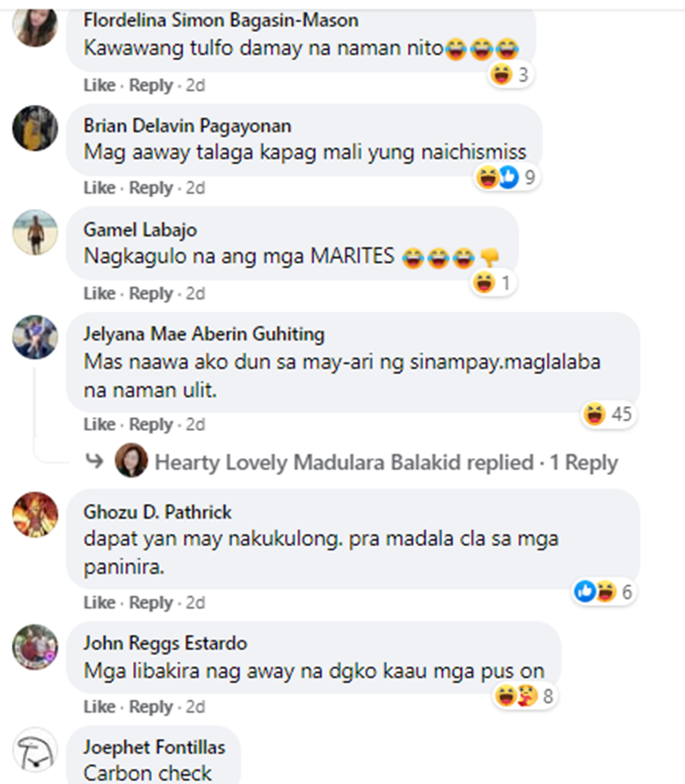Image resolution: width=685 pixels, height=784 pixels.
Task: Open Flordelina Simon Bagasin-Mason's profile name
Action: point(221,20)
